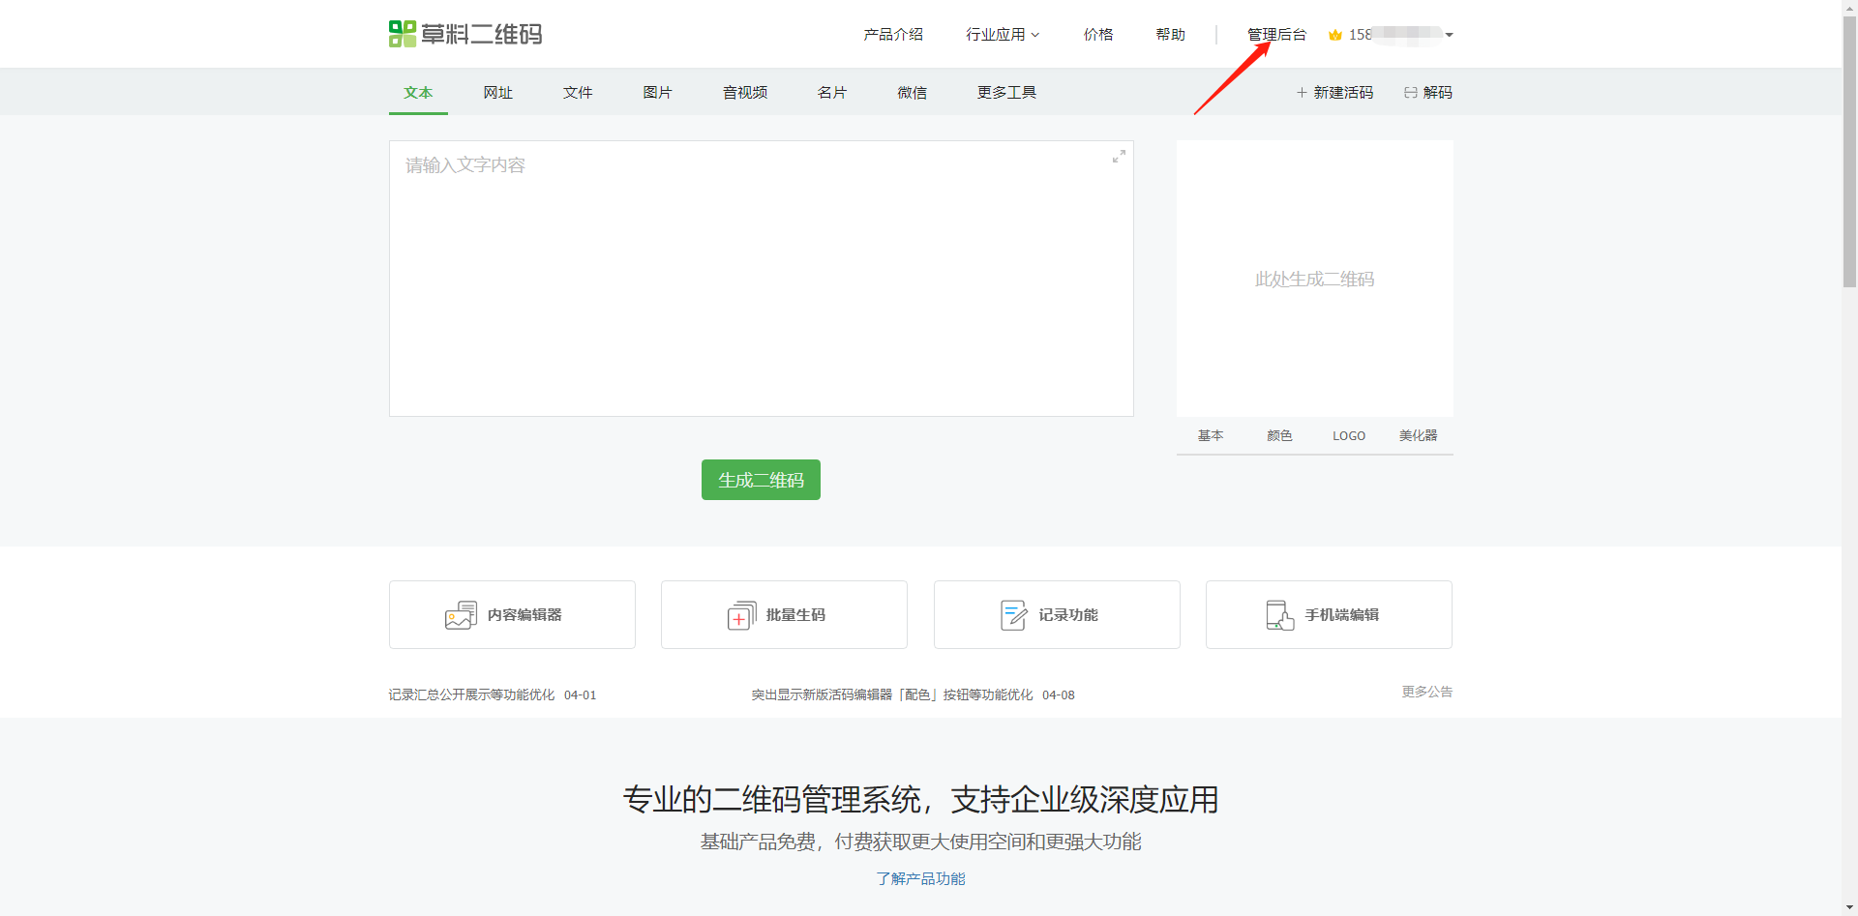Screen dimensions: 1858x916
Task: Click the 了解产品功能 link
Action: [920, 878]
